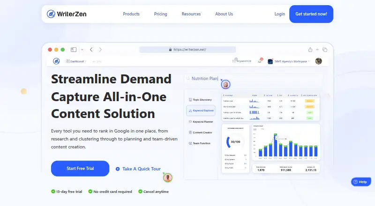
Task: Select Content Creator in the sidebar
Action: (201, 132)
